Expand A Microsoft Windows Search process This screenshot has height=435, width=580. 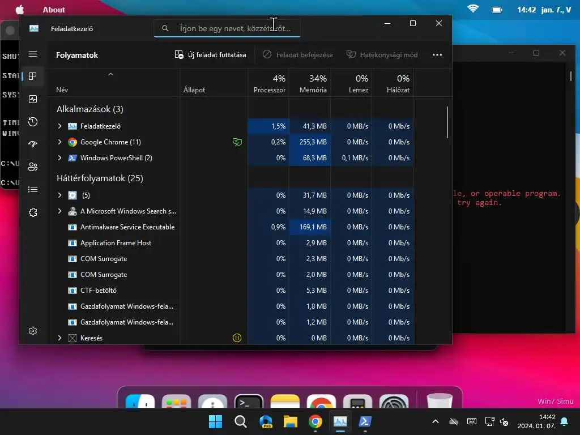point(59,211)
